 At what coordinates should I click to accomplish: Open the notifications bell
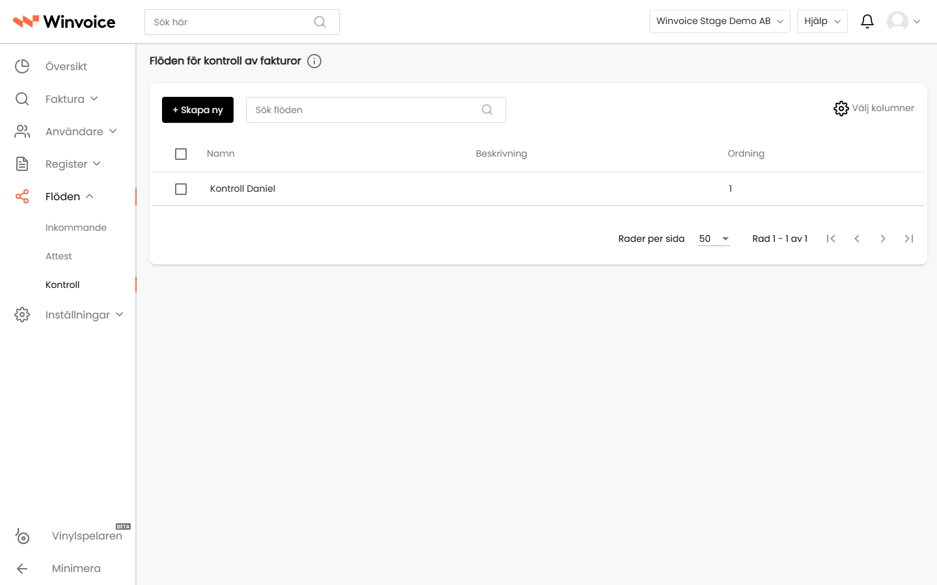[x=867, y=21]
